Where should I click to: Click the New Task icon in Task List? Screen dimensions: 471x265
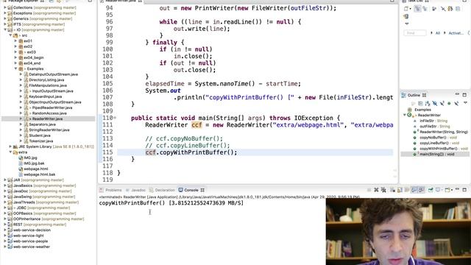(x=406, y=9)
